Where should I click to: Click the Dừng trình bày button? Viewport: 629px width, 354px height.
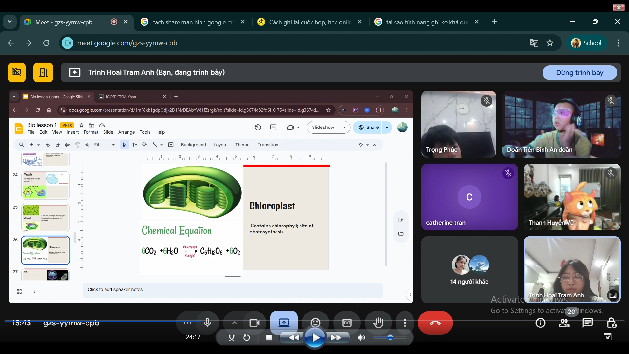click(x=580, y=72)
